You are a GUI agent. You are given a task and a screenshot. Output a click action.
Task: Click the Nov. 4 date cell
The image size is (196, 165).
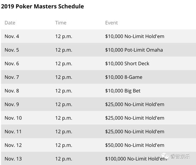[x=12, y=36]
